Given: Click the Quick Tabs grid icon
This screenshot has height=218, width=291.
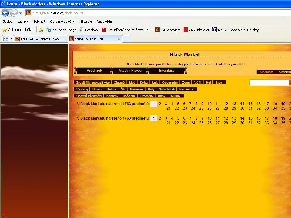Looking at the screenshot, I should click(5, 39).
